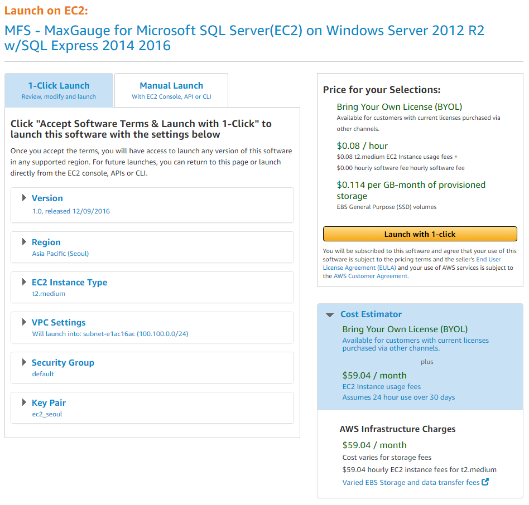Click the 't2.medium' value under EC2 Instance Type
Image resolution: width=529 pixels, height=505 pixels.
[49, 293]
